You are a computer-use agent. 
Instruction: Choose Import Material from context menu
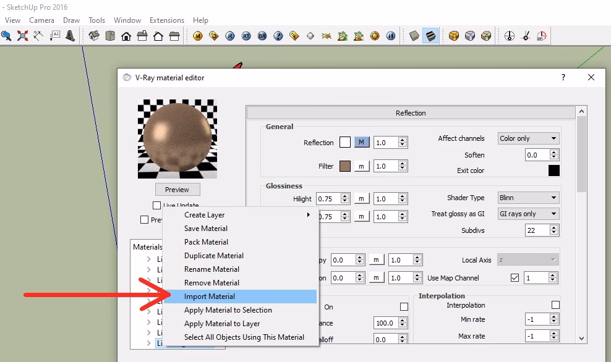[x=240, y=297]
